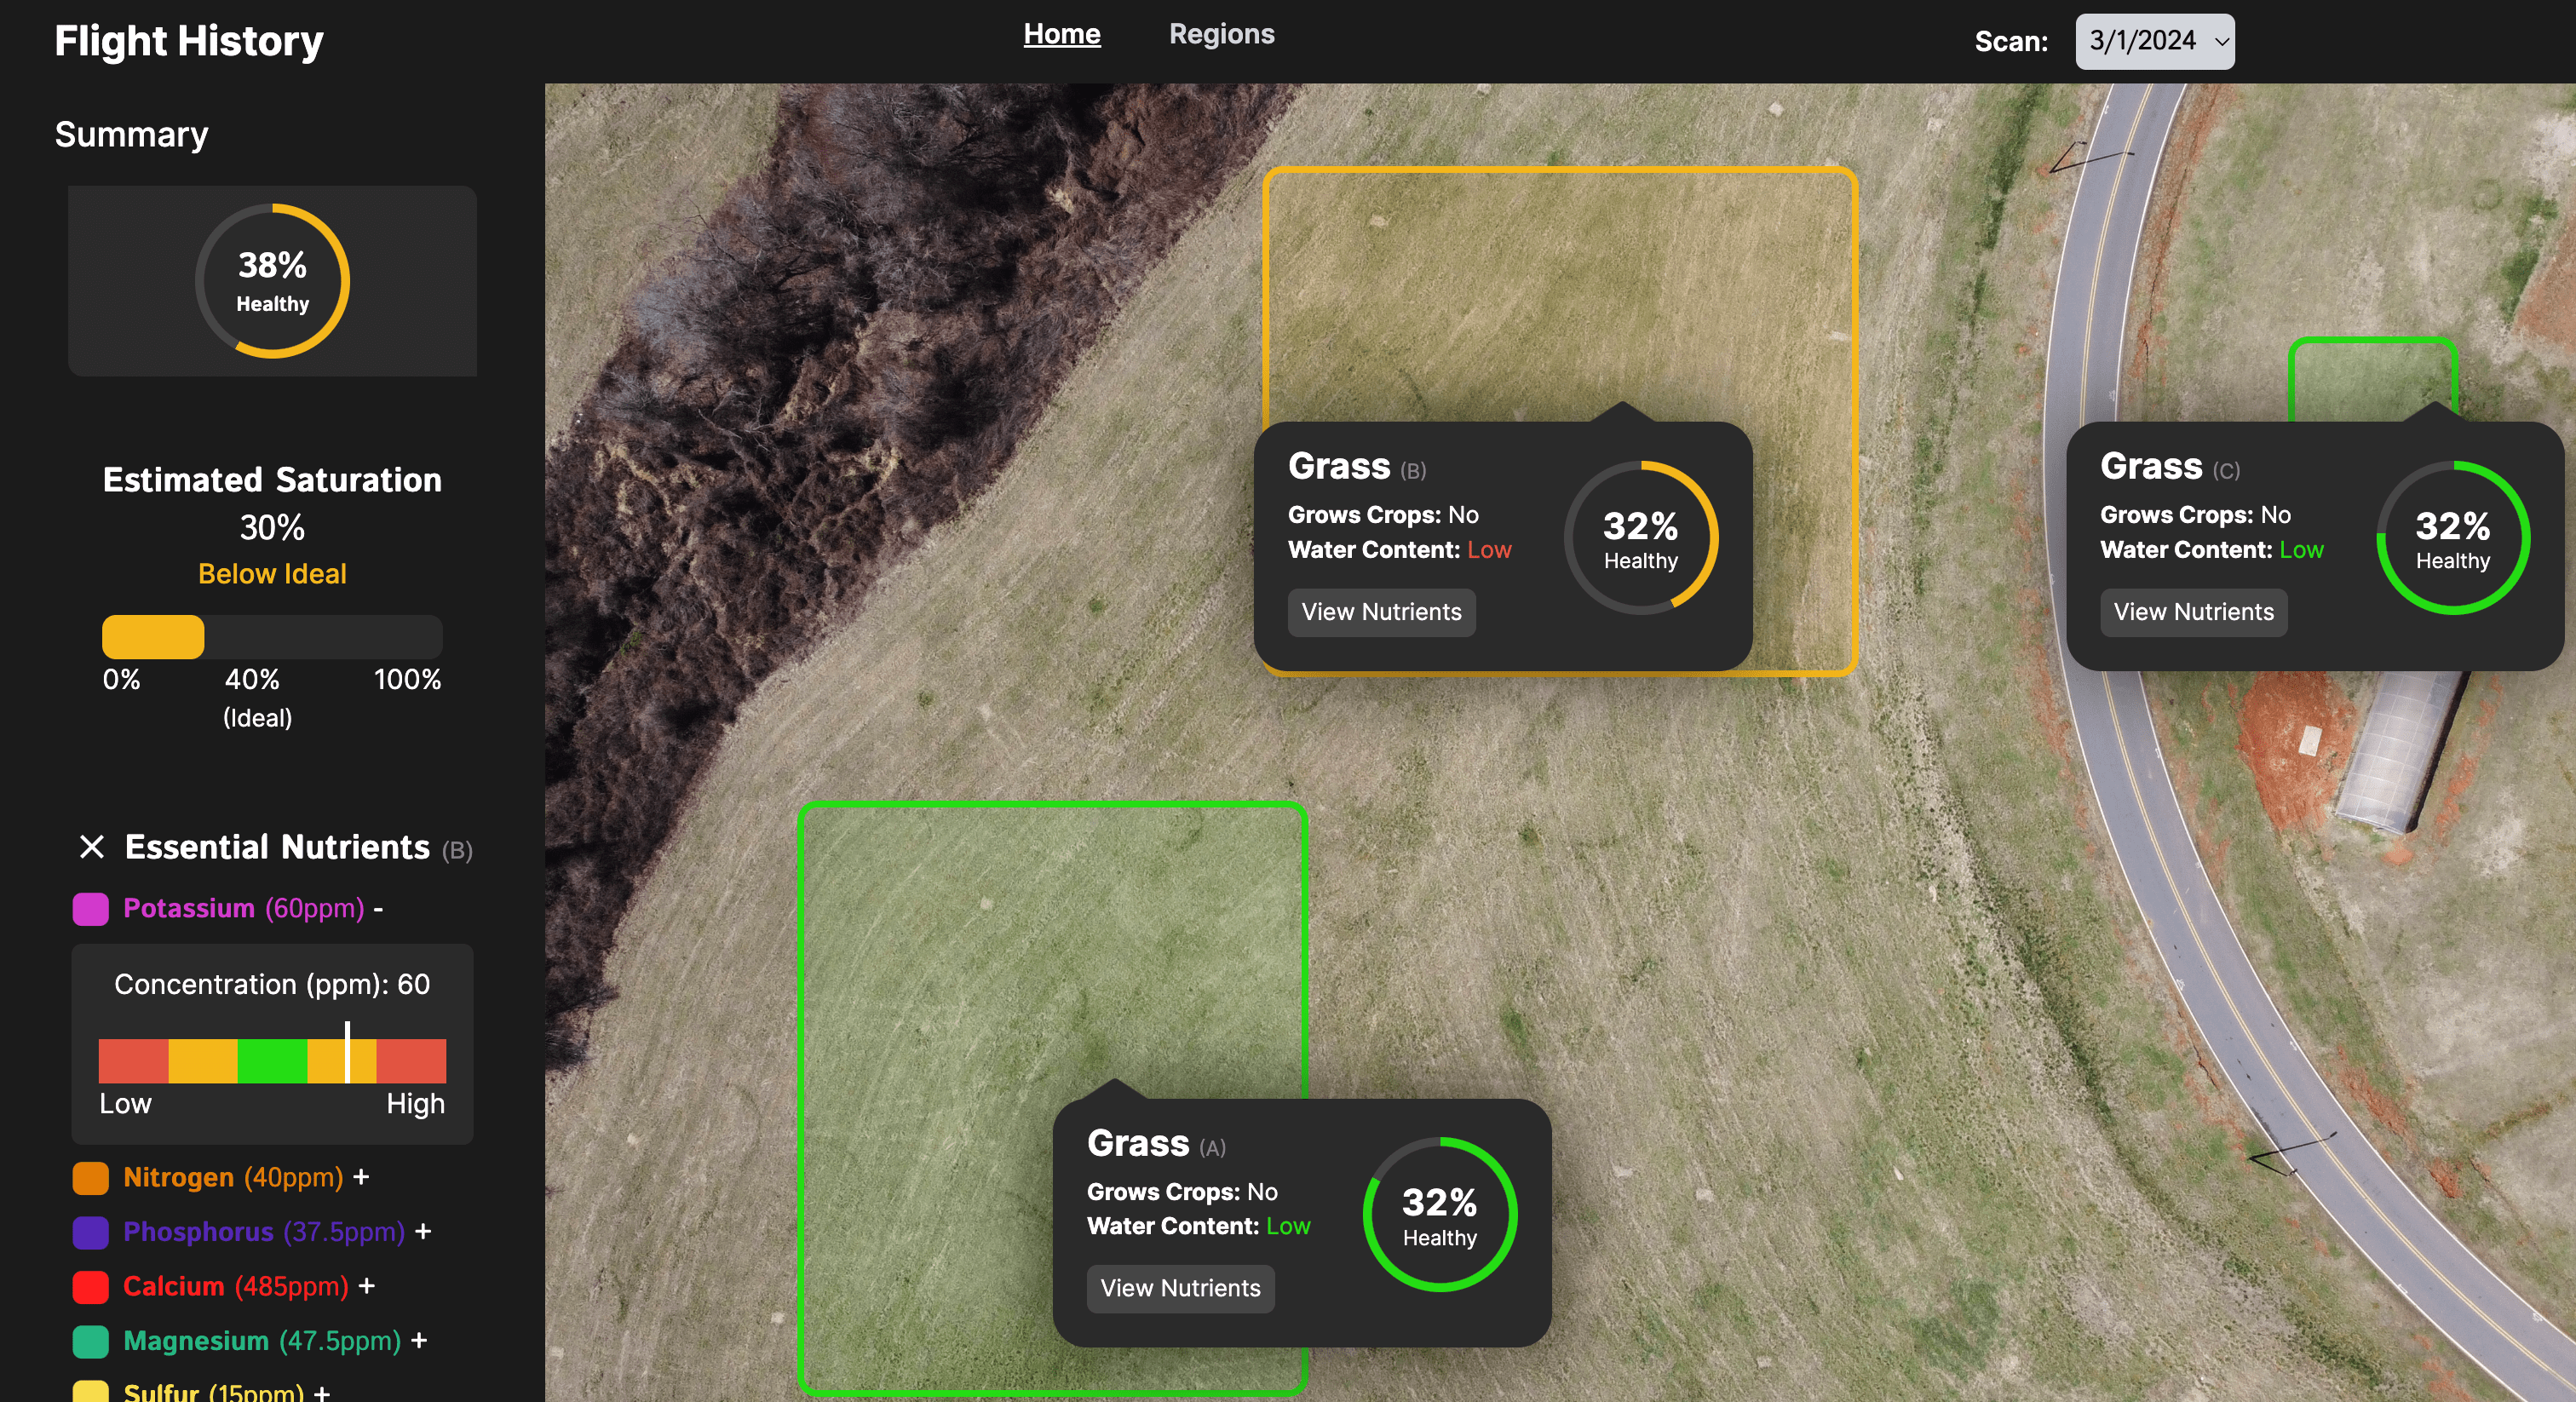The image size is (2576, 1402).
Task: Switch to the Regions tab
Action: [1221, 34]
